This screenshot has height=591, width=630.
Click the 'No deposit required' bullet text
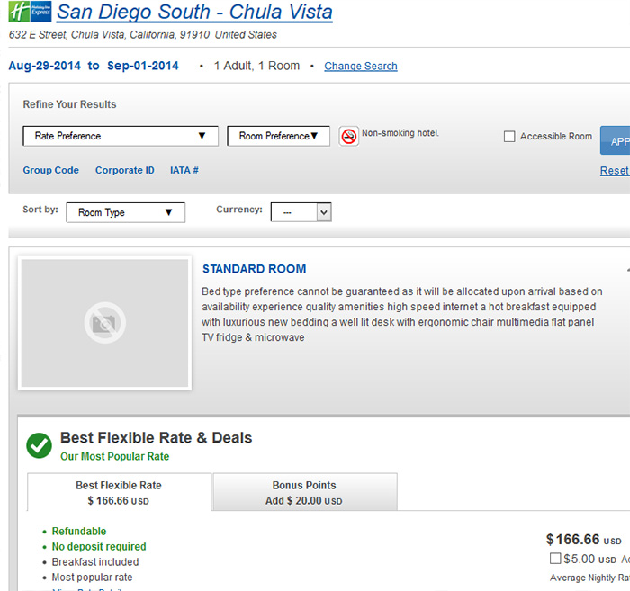[x=99, y=546]
